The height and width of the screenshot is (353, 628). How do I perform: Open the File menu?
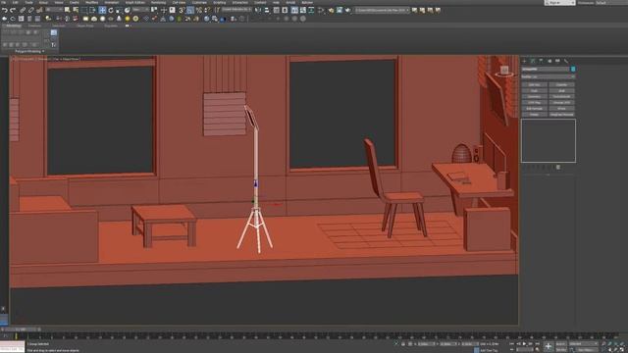5,2
